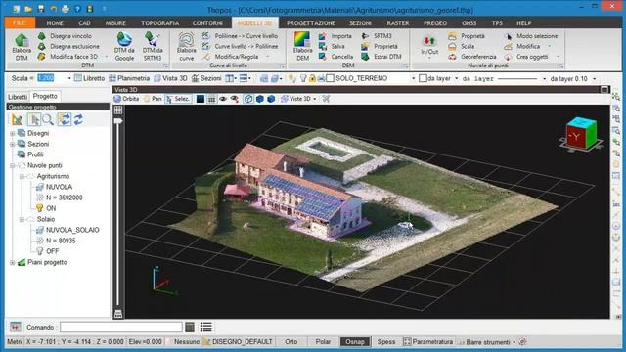Viewport: 626px width, 352px height.
Task: Convert Curve livello to Polilinee
Action: (x=240, y=46)
